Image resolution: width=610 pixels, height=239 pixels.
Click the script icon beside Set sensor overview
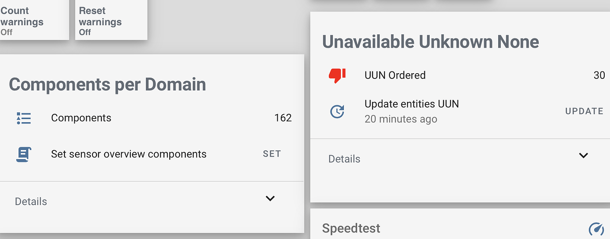(x=24, y=154)
